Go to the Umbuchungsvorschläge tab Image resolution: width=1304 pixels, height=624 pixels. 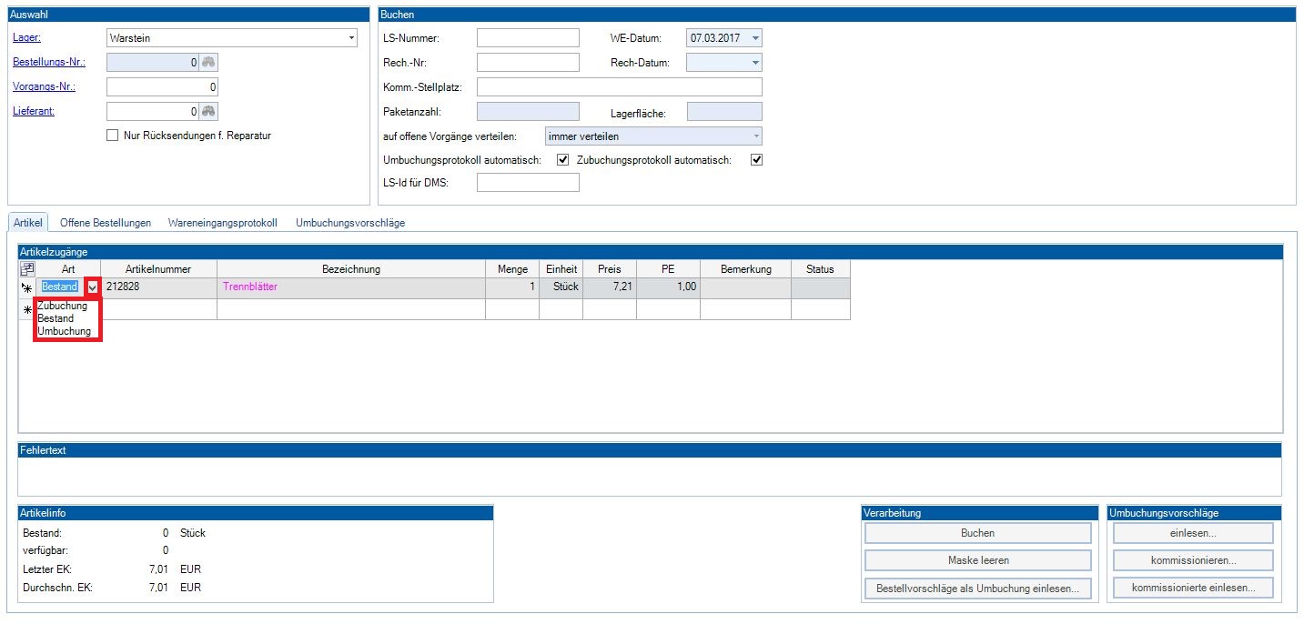[x=350, y=223]
